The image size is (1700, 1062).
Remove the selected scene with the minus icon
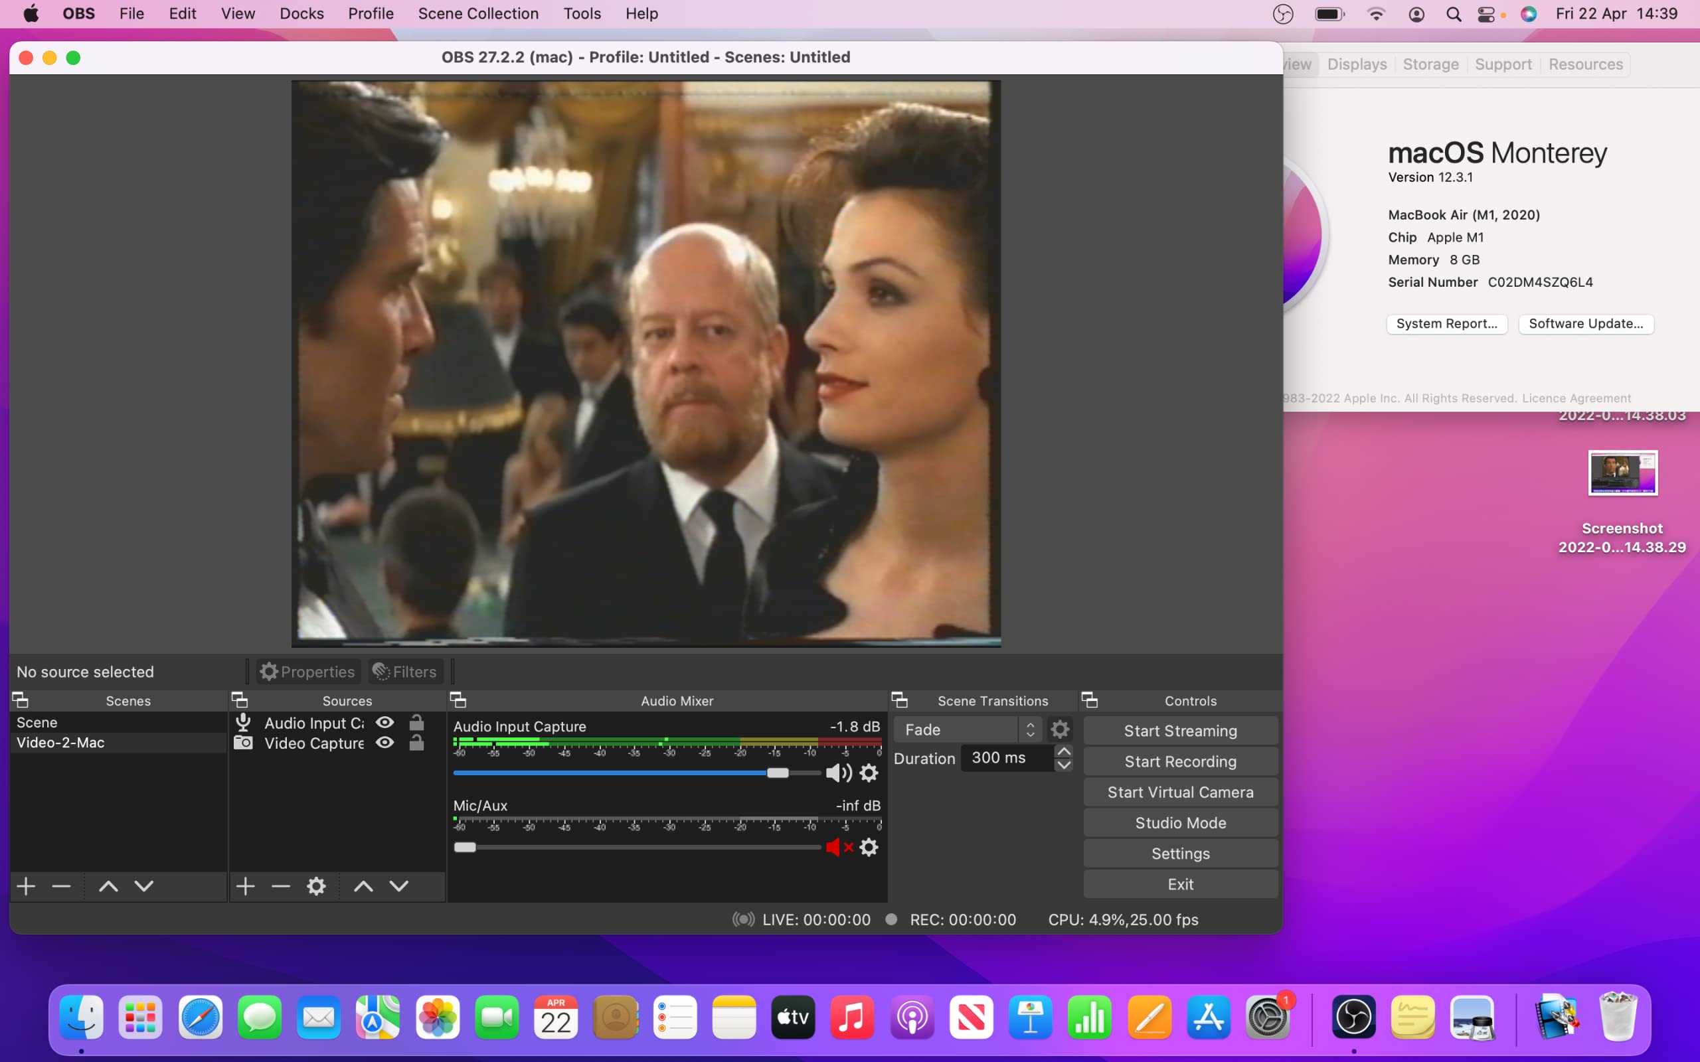tap(61, 885)
